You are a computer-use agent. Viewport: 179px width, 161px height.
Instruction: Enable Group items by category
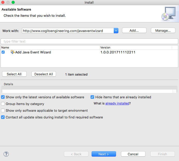[3, 104]
